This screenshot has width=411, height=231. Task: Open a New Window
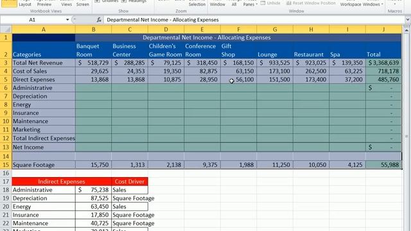(217, 3)
